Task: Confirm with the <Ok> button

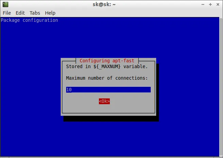Action: coord(104,101)
